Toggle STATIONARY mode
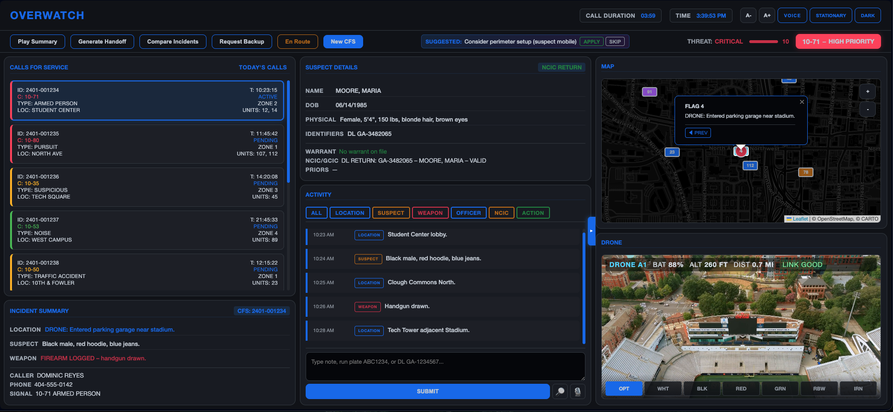The height and width of the screenshot is (412, 893). [x=831, y=15]
